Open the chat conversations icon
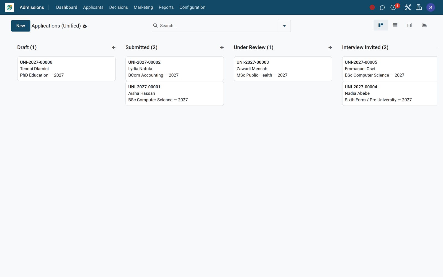This screenshot has height=277, width=443. coord(382,7)
